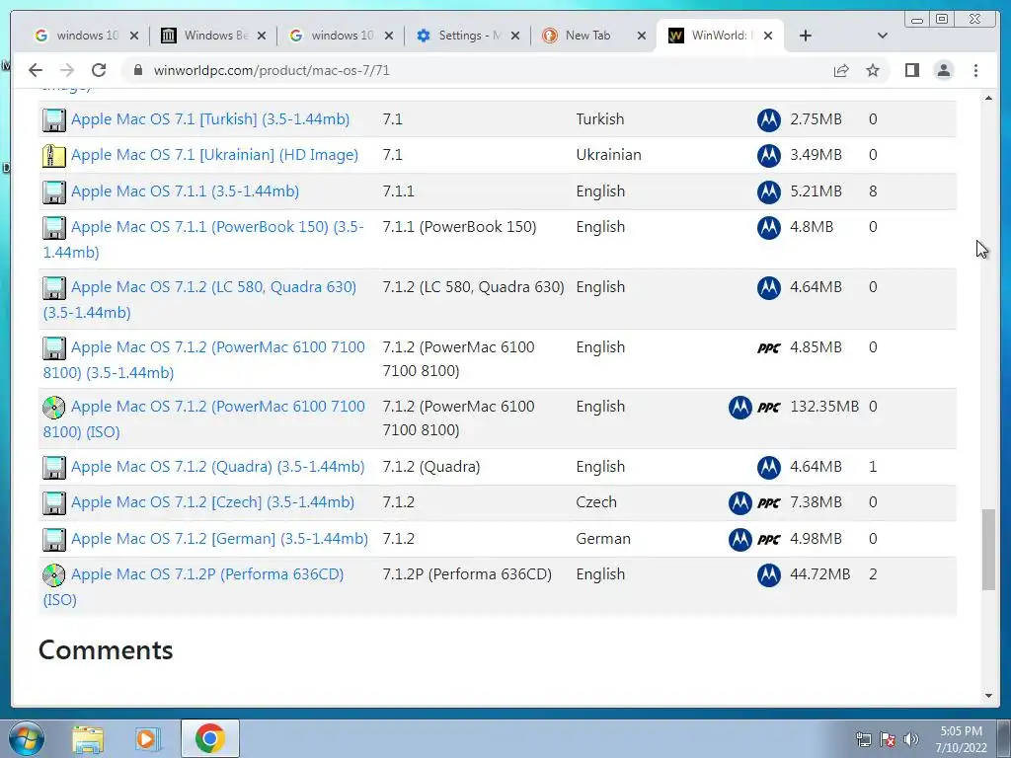Open the browser side panel
Viewport: 1011px width, 758px height.
click(911, 70)
